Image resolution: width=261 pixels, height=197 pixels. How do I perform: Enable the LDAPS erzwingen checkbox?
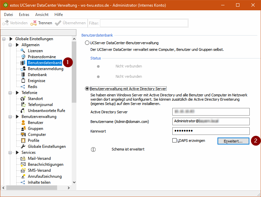coord(175,141)
